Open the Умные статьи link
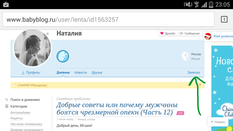 pos(86,119)
